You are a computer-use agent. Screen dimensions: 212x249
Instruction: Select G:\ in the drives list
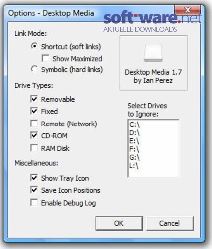[x=153, y=157]
